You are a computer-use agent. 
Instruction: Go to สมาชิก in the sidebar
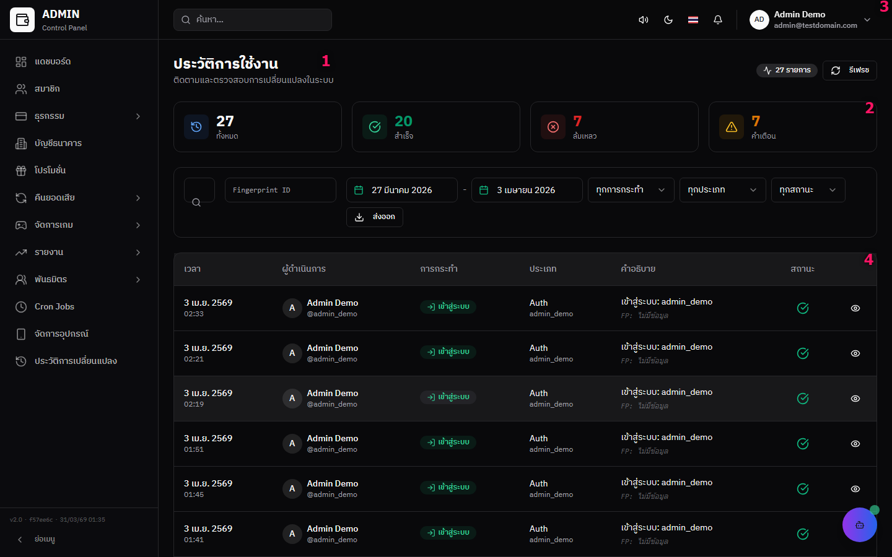pos(47,89)
